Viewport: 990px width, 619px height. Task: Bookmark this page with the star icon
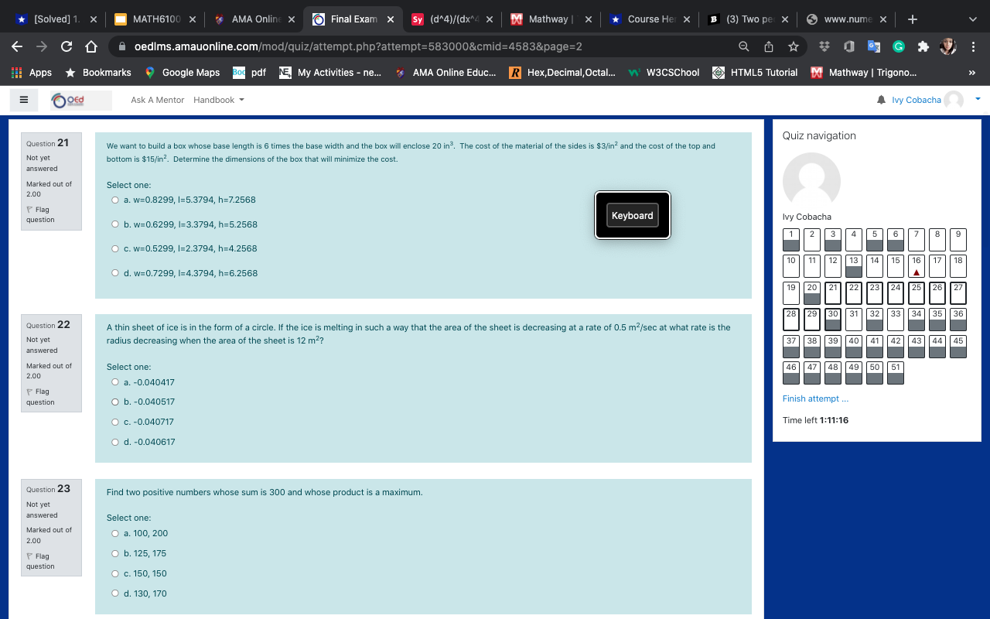793,46
